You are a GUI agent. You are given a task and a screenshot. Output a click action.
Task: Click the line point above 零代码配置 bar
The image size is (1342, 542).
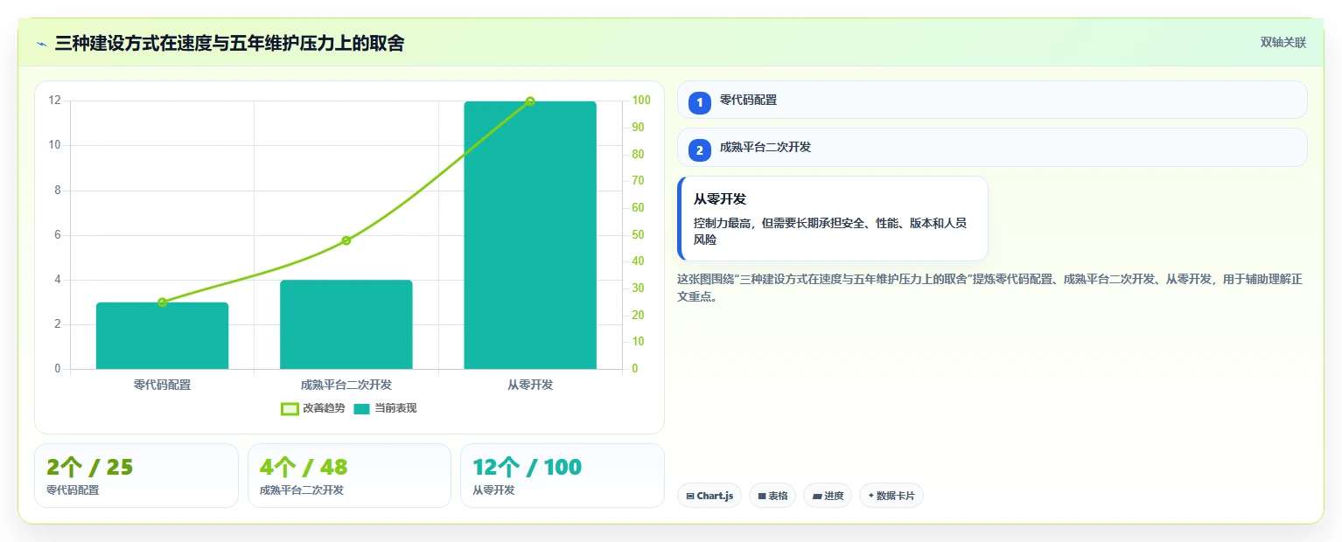point(162,302)
